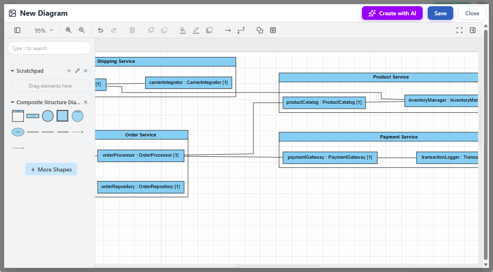Toggle the left shapes panel visibility

click(17, 30)
